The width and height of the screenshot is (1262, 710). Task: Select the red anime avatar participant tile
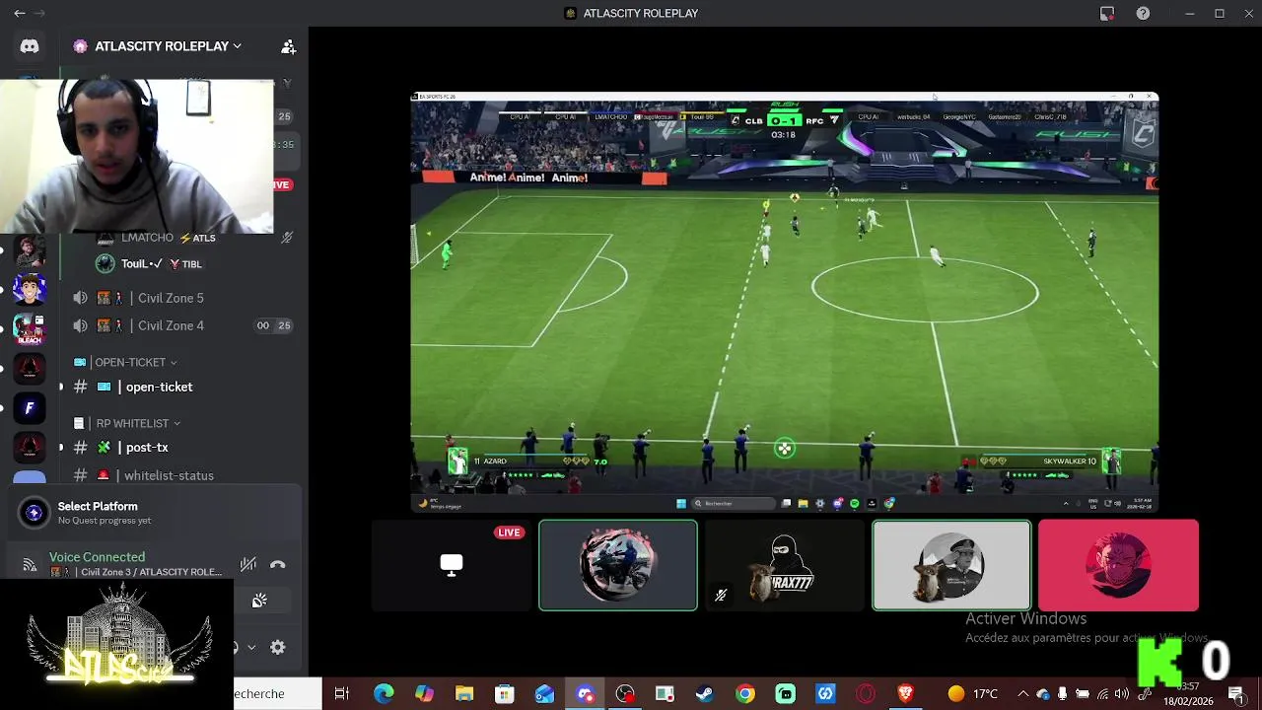1118,565
